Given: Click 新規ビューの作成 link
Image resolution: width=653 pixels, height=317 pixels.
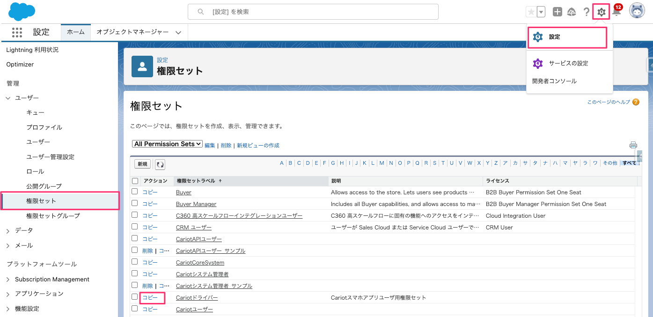Looking at the screenshot, I should (x=258, y=146).
